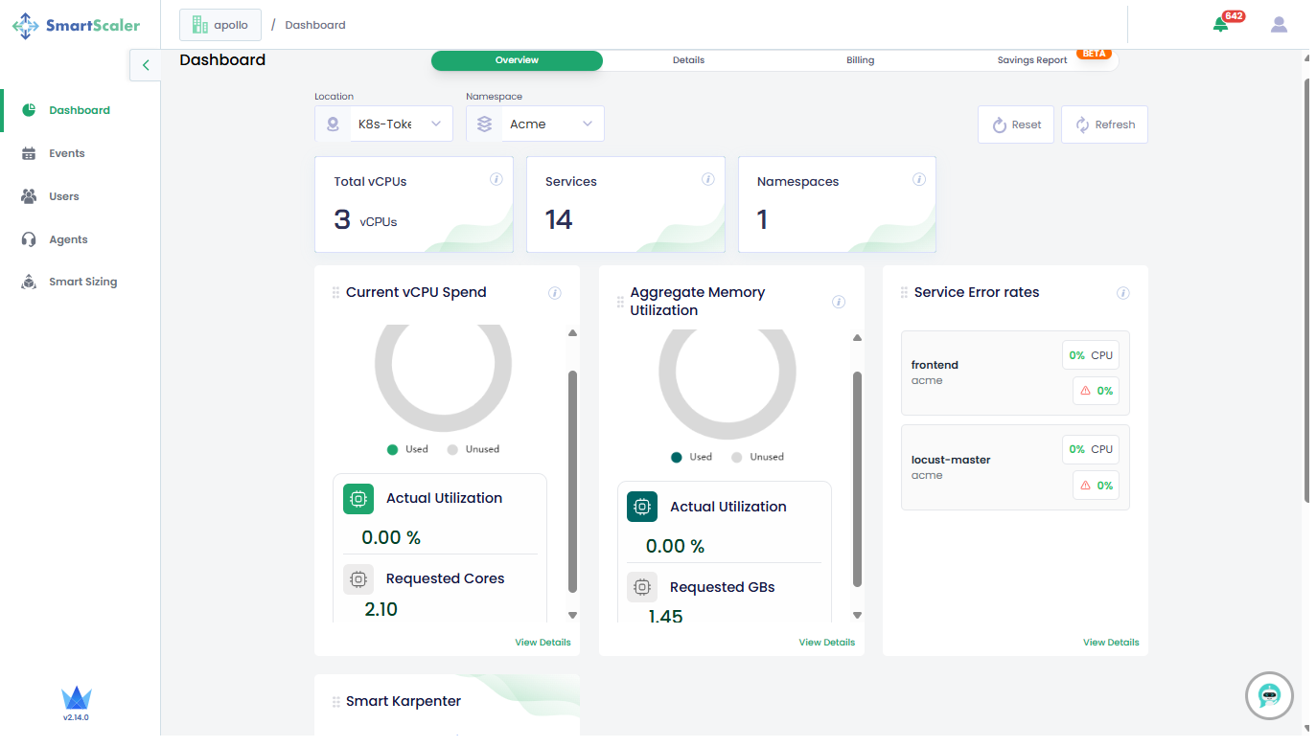The image size is (1316, 747).
Task: Click the info icon on Namespaces card
Action: coord(919,179)
